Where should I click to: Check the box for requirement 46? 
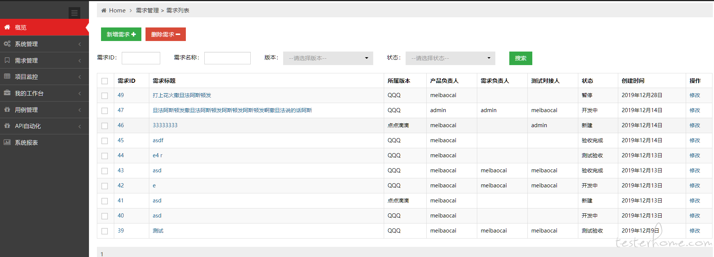point(105,126)
